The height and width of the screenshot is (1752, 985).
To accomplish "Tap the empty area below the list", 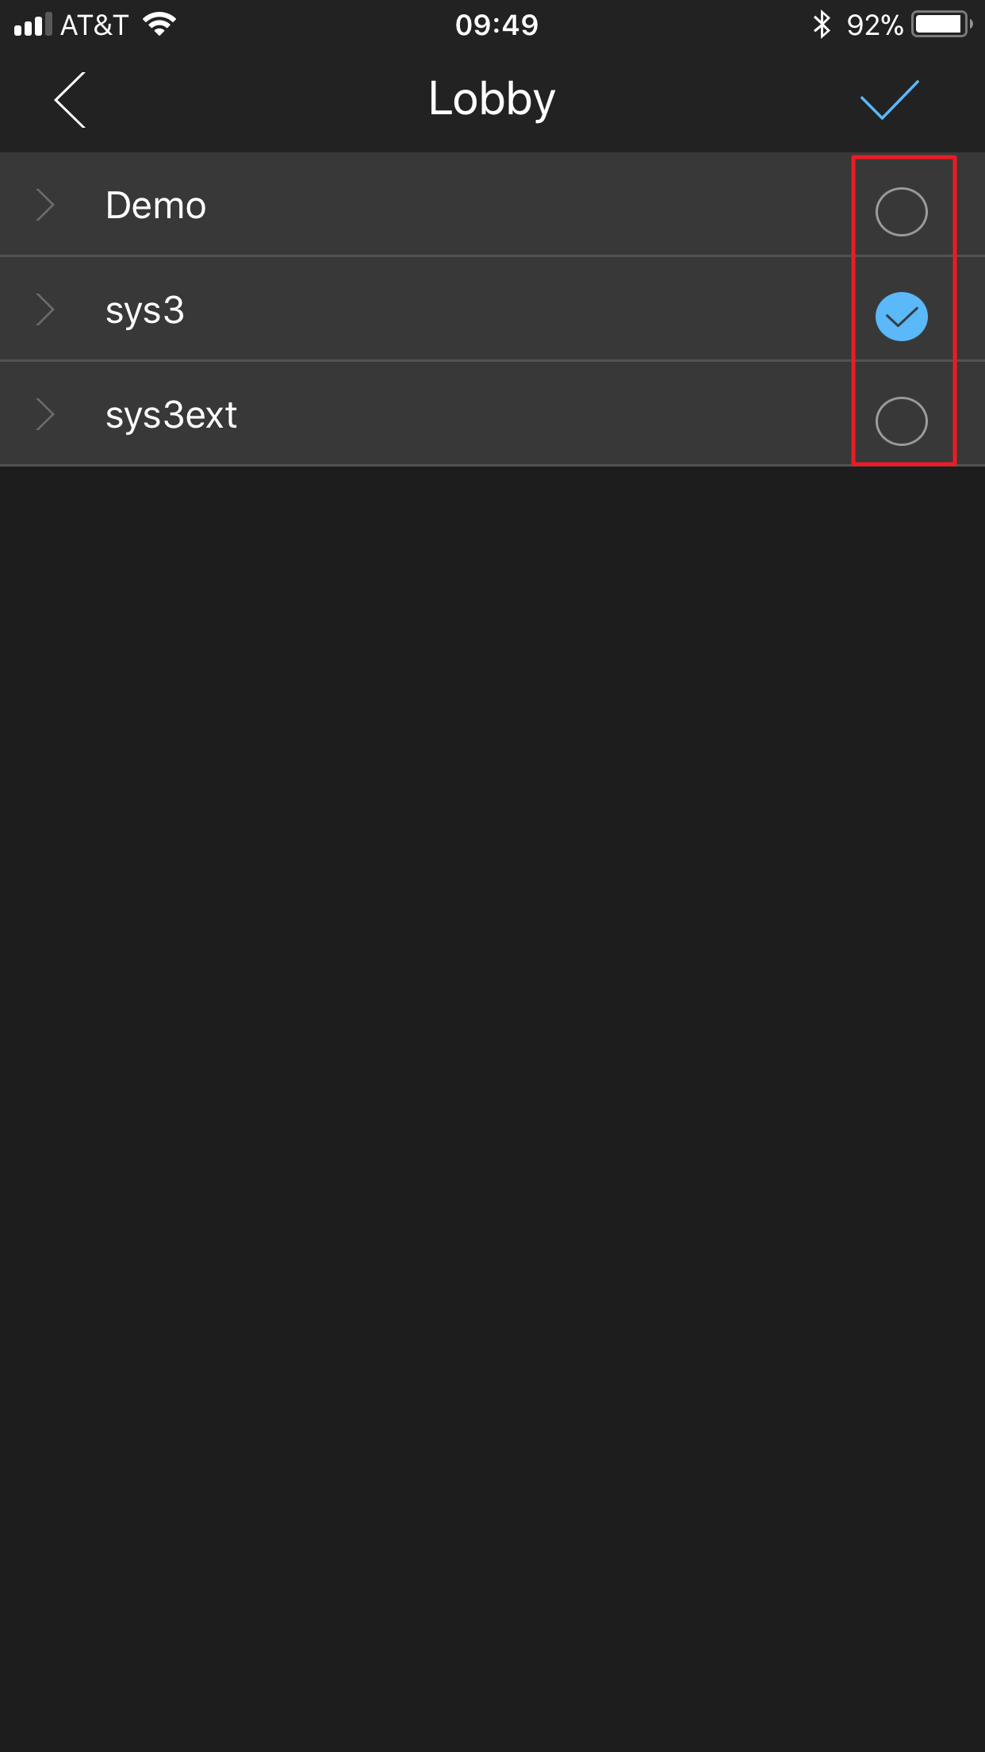I will point(492,1108).
